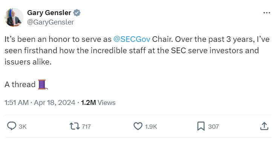279x143 pixels.
Task: Click the tweet text about SEC staff
Action: (x=137, y=51)
